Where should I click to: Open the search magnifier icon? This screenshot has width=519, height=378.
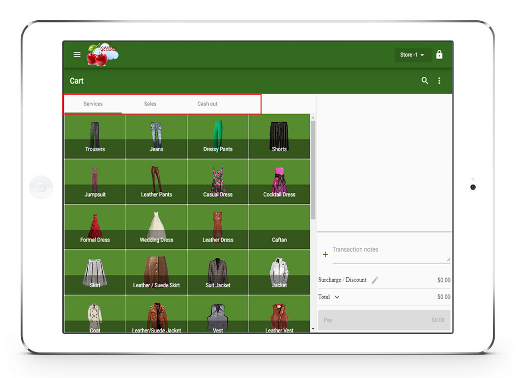[x=425, y=80]
